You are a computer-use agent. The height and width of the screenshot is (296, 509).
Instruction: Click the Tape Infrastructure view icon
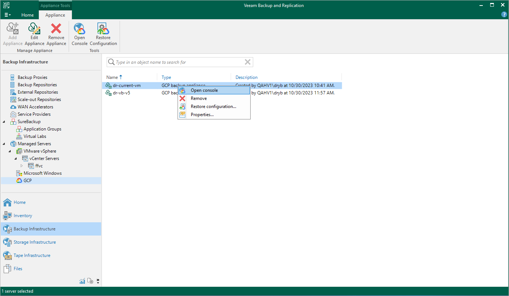tap(7, 255)
